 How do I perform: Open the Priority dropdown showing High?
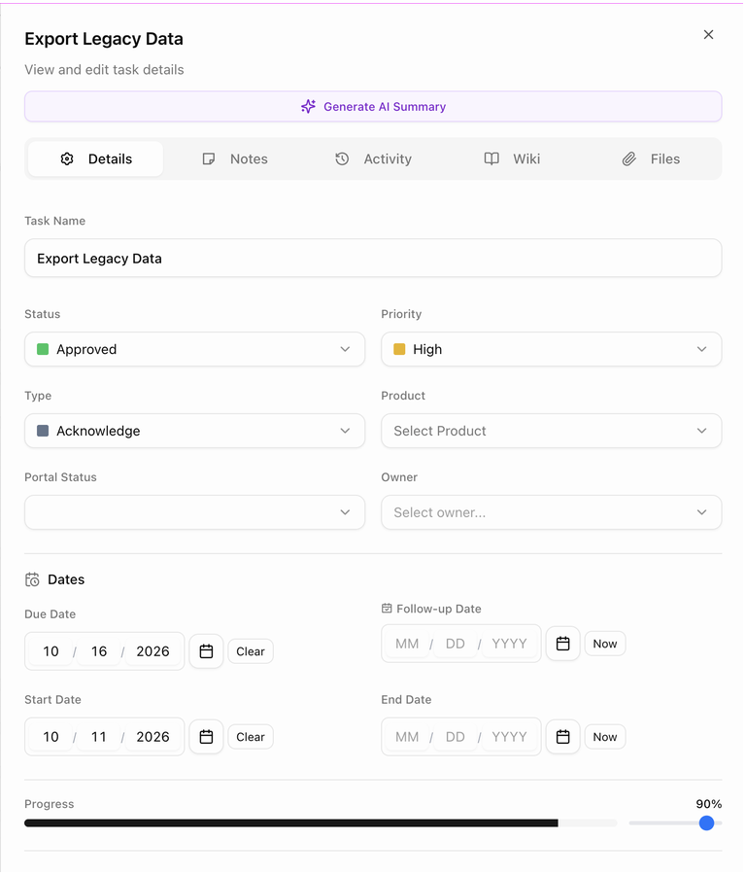coord(552,349)
